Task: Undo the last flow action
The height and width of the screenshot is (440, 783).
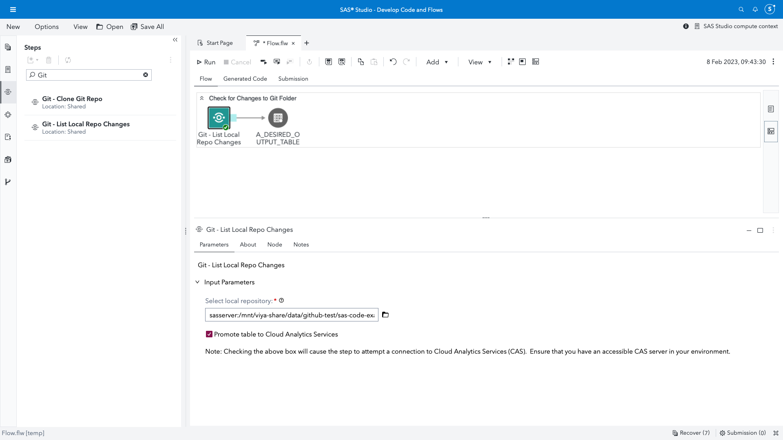Action: (x=393, y=62)
